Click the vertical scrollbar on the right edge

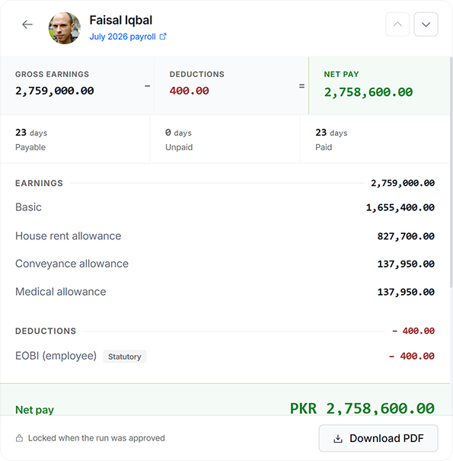pyautogui.click(x=451, y=172)
